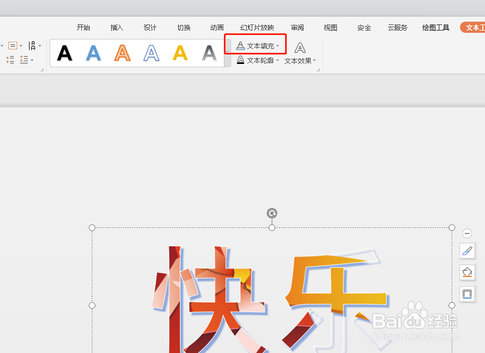Viewport: 485px width, 353px height.
Task: Click the 绘图工具 (Drawing Tools) tab
Action: [x=435, y=27]
